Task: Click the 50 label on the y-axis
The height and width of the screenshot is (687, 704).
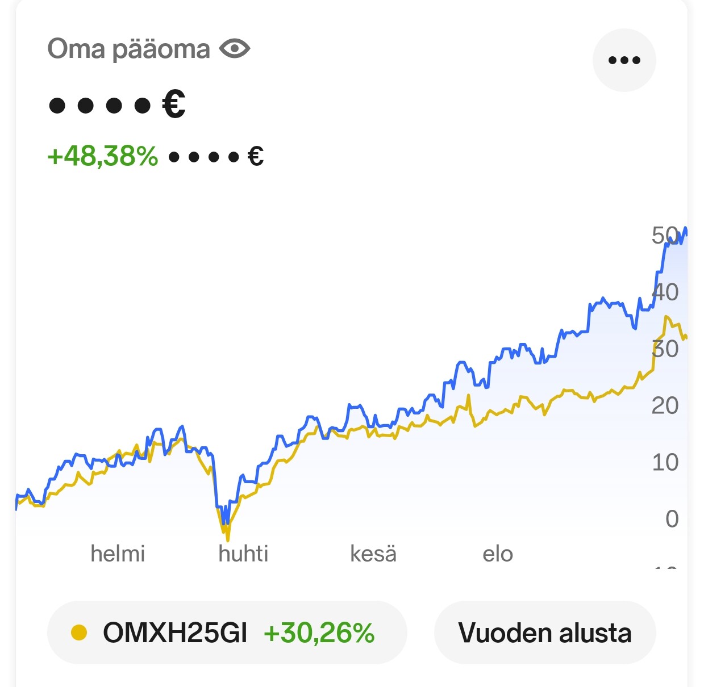Action: pyautogui.click(x=664, y=235)
